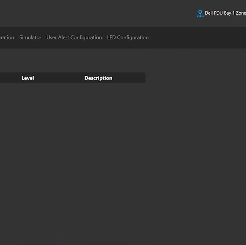Open the LED Configuration tab
Image resolution: width=246 pixels, height=245 pixels.
coord(128,37)
